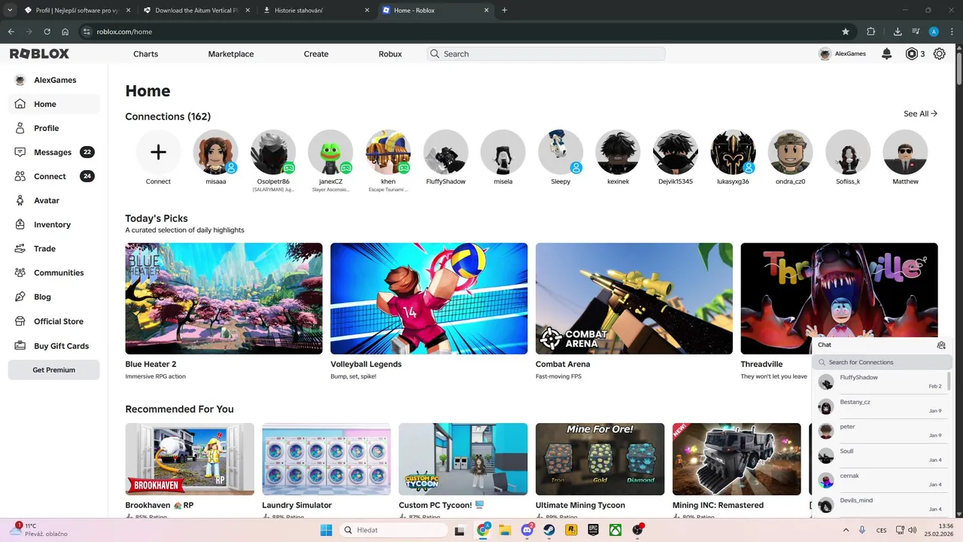Open the Chrome downloads icon
Screen dimensions: 963x542
(898, 32)
